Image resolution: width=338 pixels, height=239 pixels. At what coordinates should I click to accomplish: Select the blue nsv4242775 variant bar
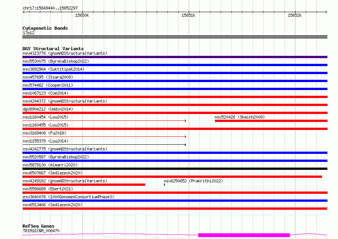pos(175,153)
